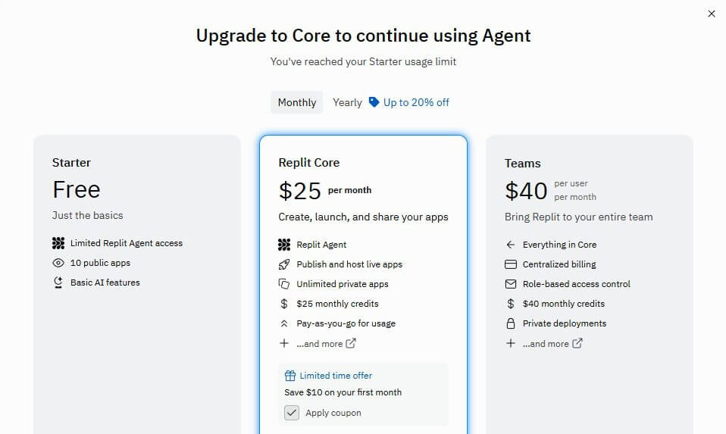Click the rocket icon beside Publish and host

pos(284,264)
